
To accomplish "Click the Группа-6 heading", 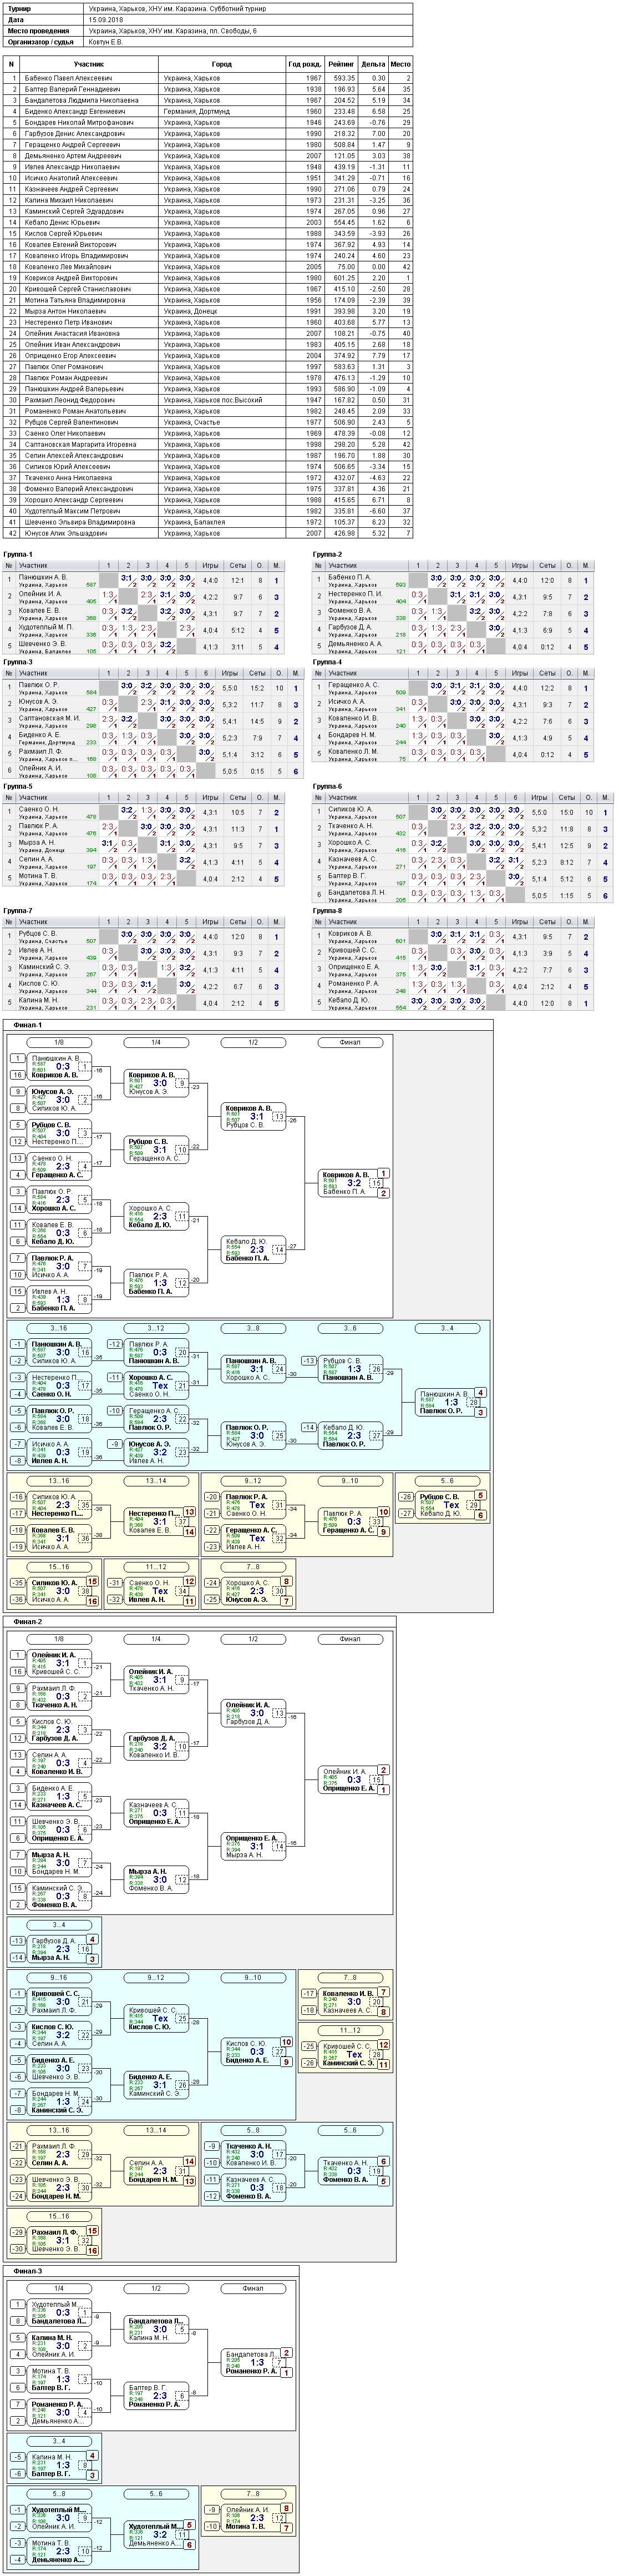I will 327,786.
